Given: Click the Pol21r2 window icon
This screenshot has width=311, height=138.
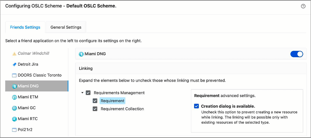Looking at the screenshot, I should click(14, 130).
